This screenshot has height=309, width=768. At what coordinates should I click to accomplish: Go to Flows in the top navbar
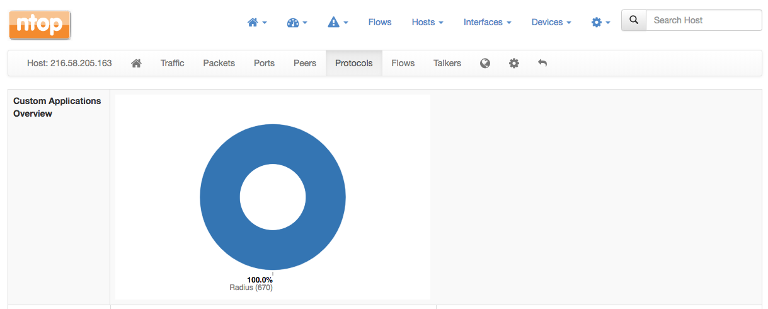tap(380, 22)
